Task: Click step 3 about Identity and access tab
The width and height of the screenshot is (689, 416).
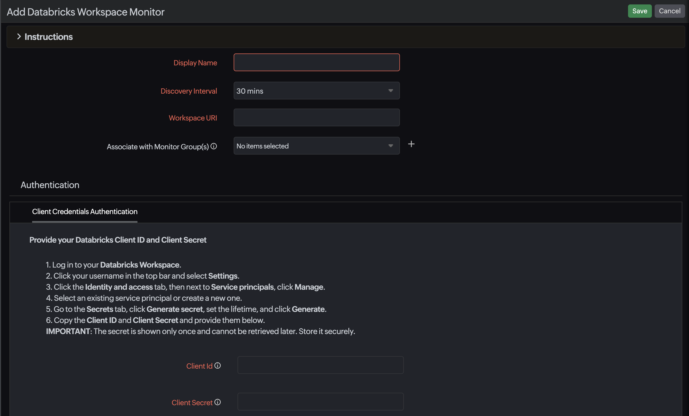Action: [x=185, y=287]
